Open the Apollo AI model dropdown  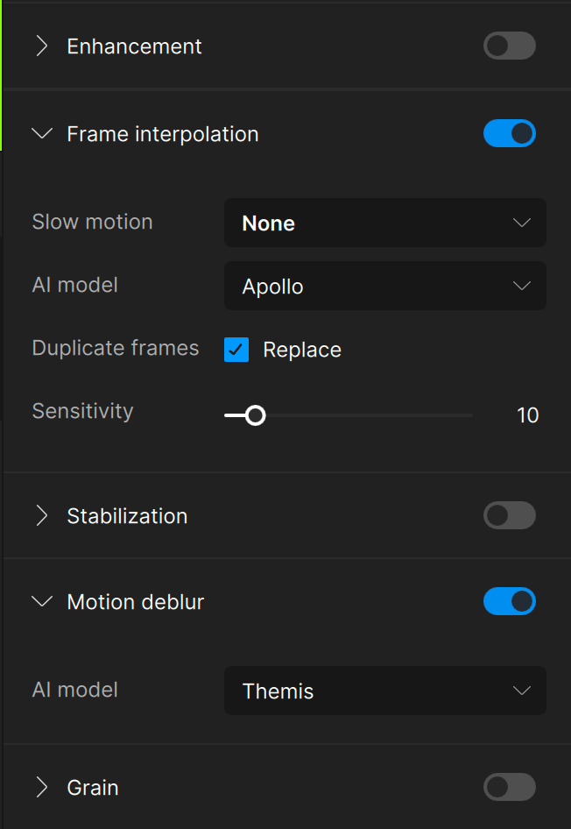(x=384, y=287)
